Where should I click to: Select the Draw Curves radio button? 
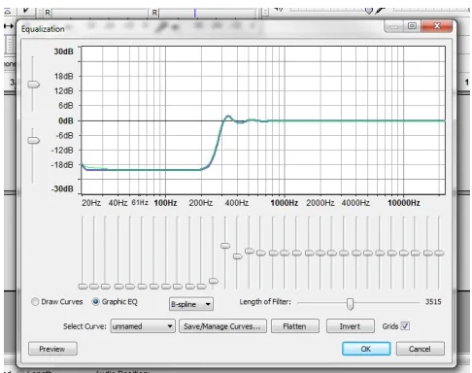click(x=35, y=302)
